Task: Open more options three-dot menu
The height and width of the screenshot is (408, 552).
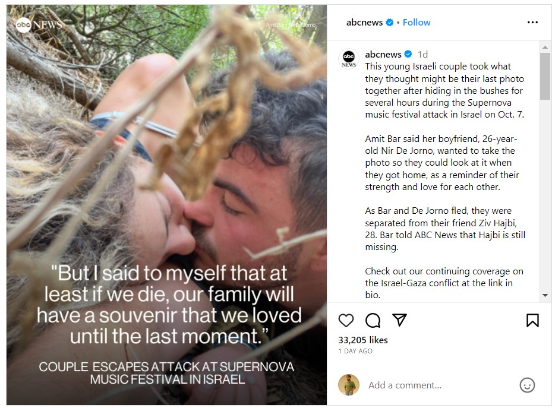Action: pos(532,23)
